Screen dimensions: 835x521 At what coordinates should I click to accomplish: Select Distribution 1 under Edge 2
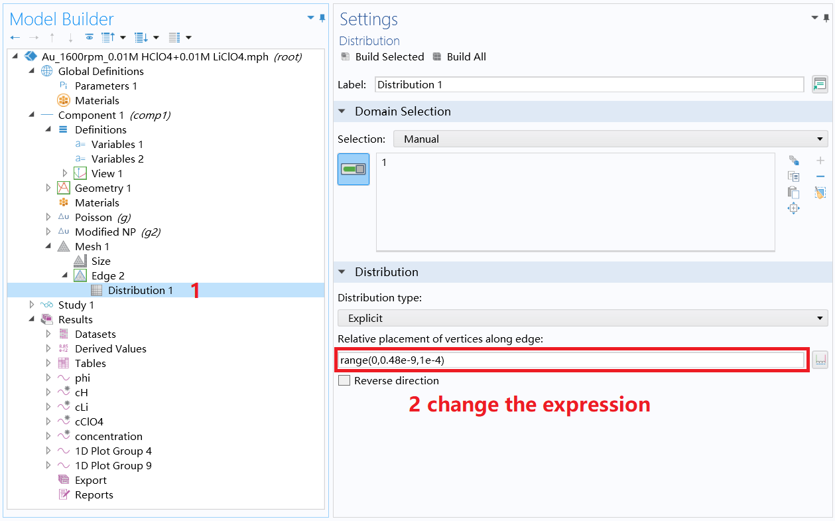(x=141, y=290)
